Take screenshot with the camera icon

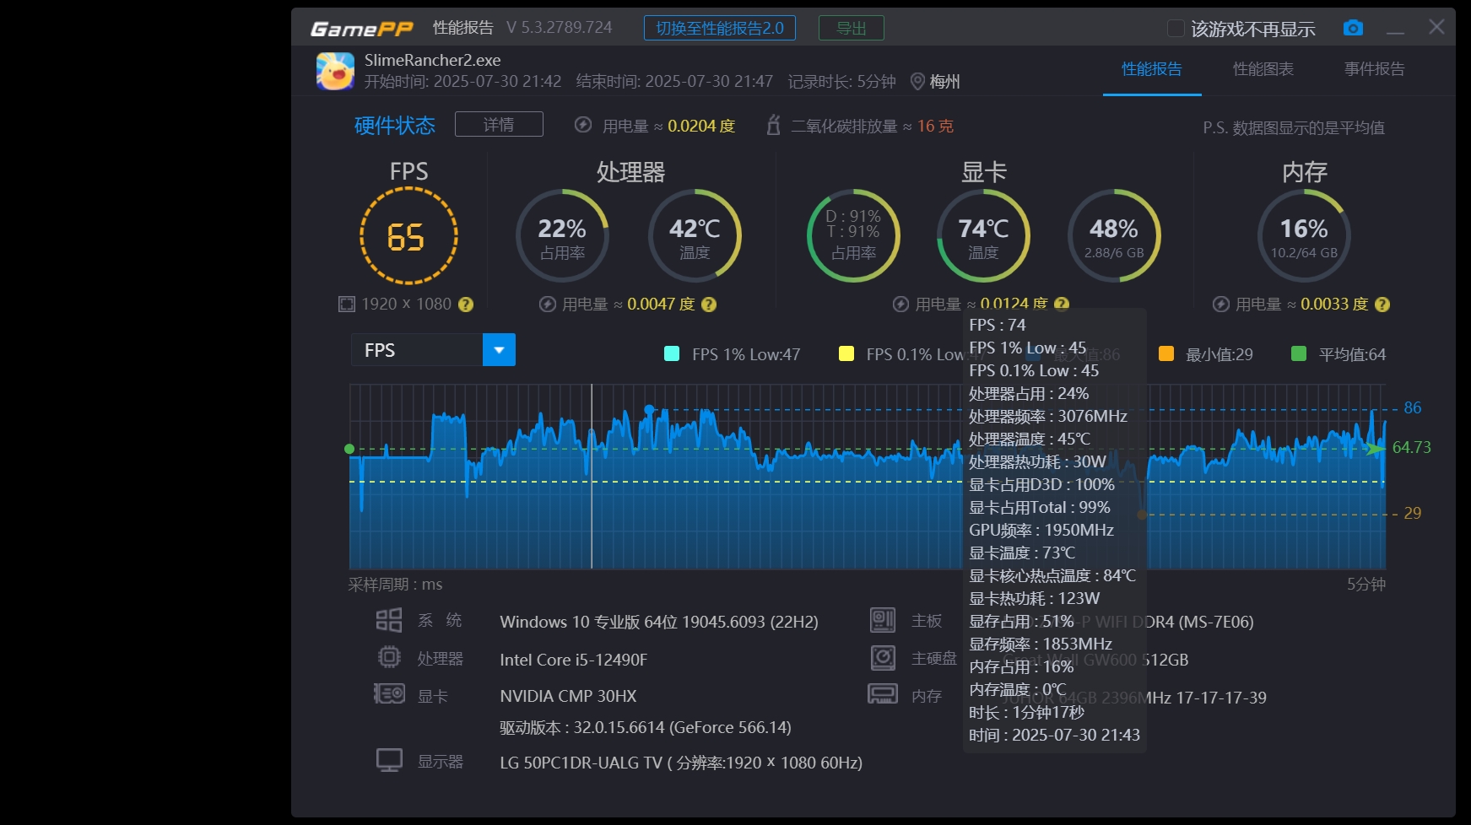click(x=1353, y=28)
